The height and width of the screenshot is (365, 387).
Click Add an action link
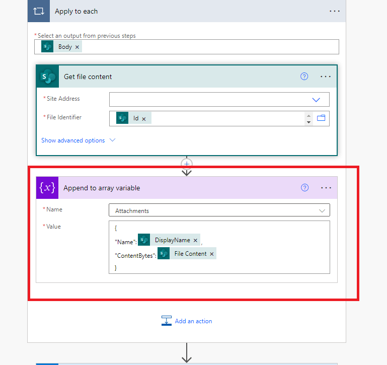click(193, 321)
